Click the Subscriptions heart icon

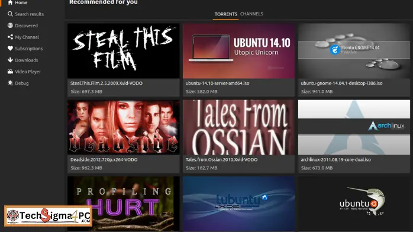10,49
